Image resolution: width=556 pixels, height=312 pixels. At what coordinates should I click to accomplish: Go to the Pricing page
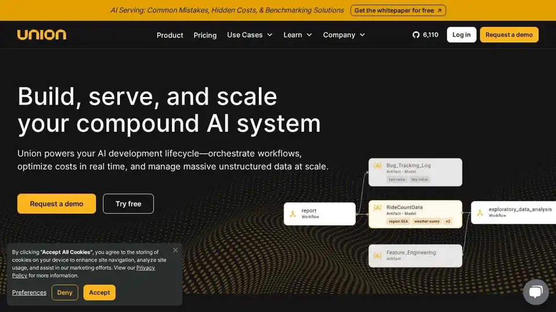pyautogui.click(x=205, y=35)
